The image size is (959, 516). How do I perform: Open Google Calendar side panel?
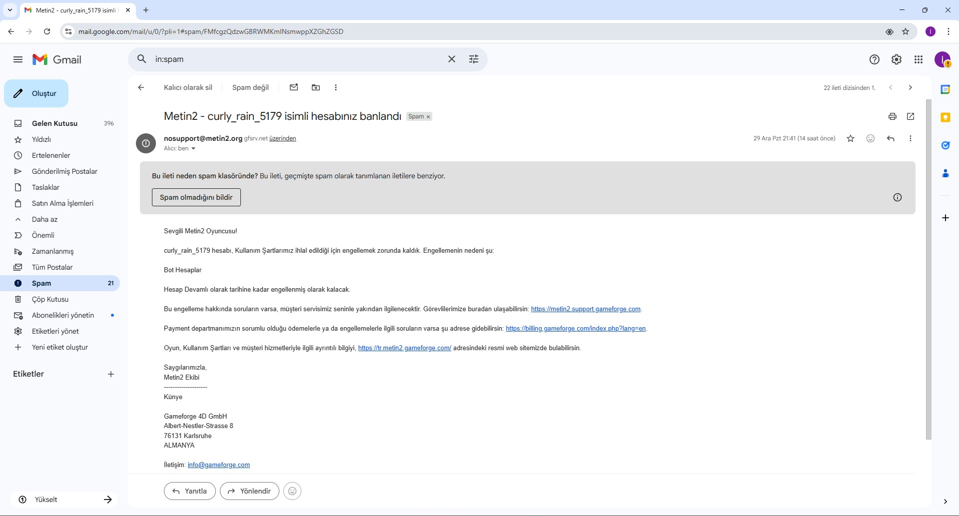pyautogui.click(x=946, y=89)
